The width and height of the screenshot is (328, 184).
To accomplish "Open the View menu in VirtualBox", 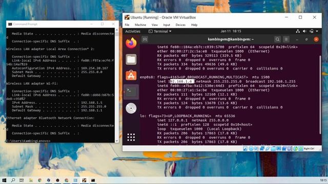I will tap(155, 25).
